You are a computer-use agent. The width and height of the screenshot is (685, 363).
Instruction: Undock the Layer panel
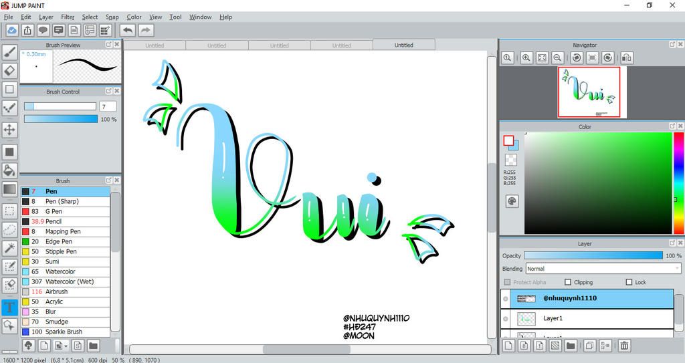672,243
